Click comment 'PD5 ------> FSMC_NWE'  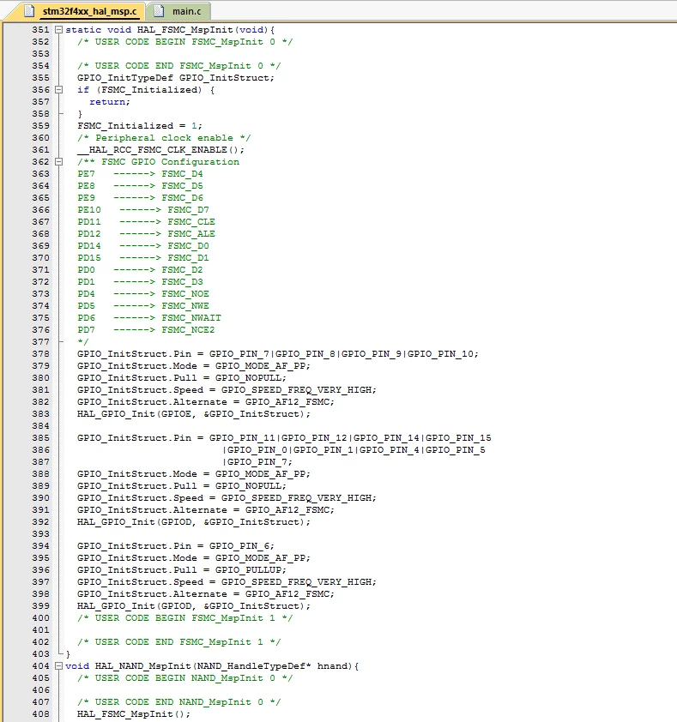coord(143,306)
